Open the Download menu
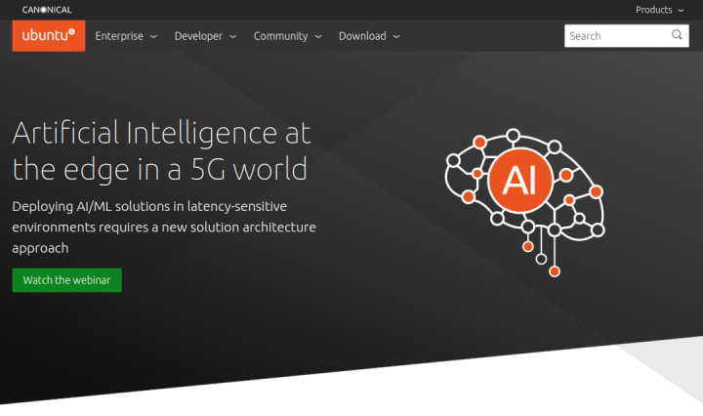Viewport: 703px width, 416px height. point(369,36)
